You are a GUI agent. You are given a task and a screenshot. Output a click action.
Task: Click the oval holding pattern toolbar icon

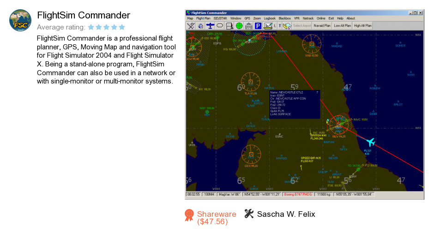tap(220, 26)
